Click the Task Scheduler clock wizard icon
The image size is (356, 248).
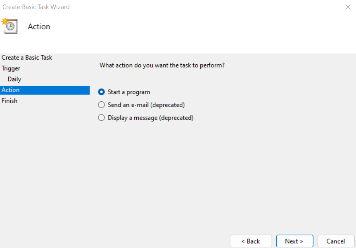[9, 26]
